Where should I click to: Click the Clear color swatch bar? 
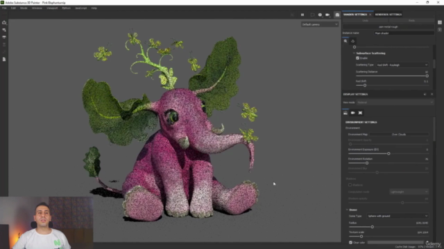tap(395, 243)
